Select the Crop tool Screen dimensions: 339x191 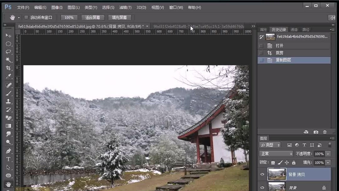tap(8, 68)
